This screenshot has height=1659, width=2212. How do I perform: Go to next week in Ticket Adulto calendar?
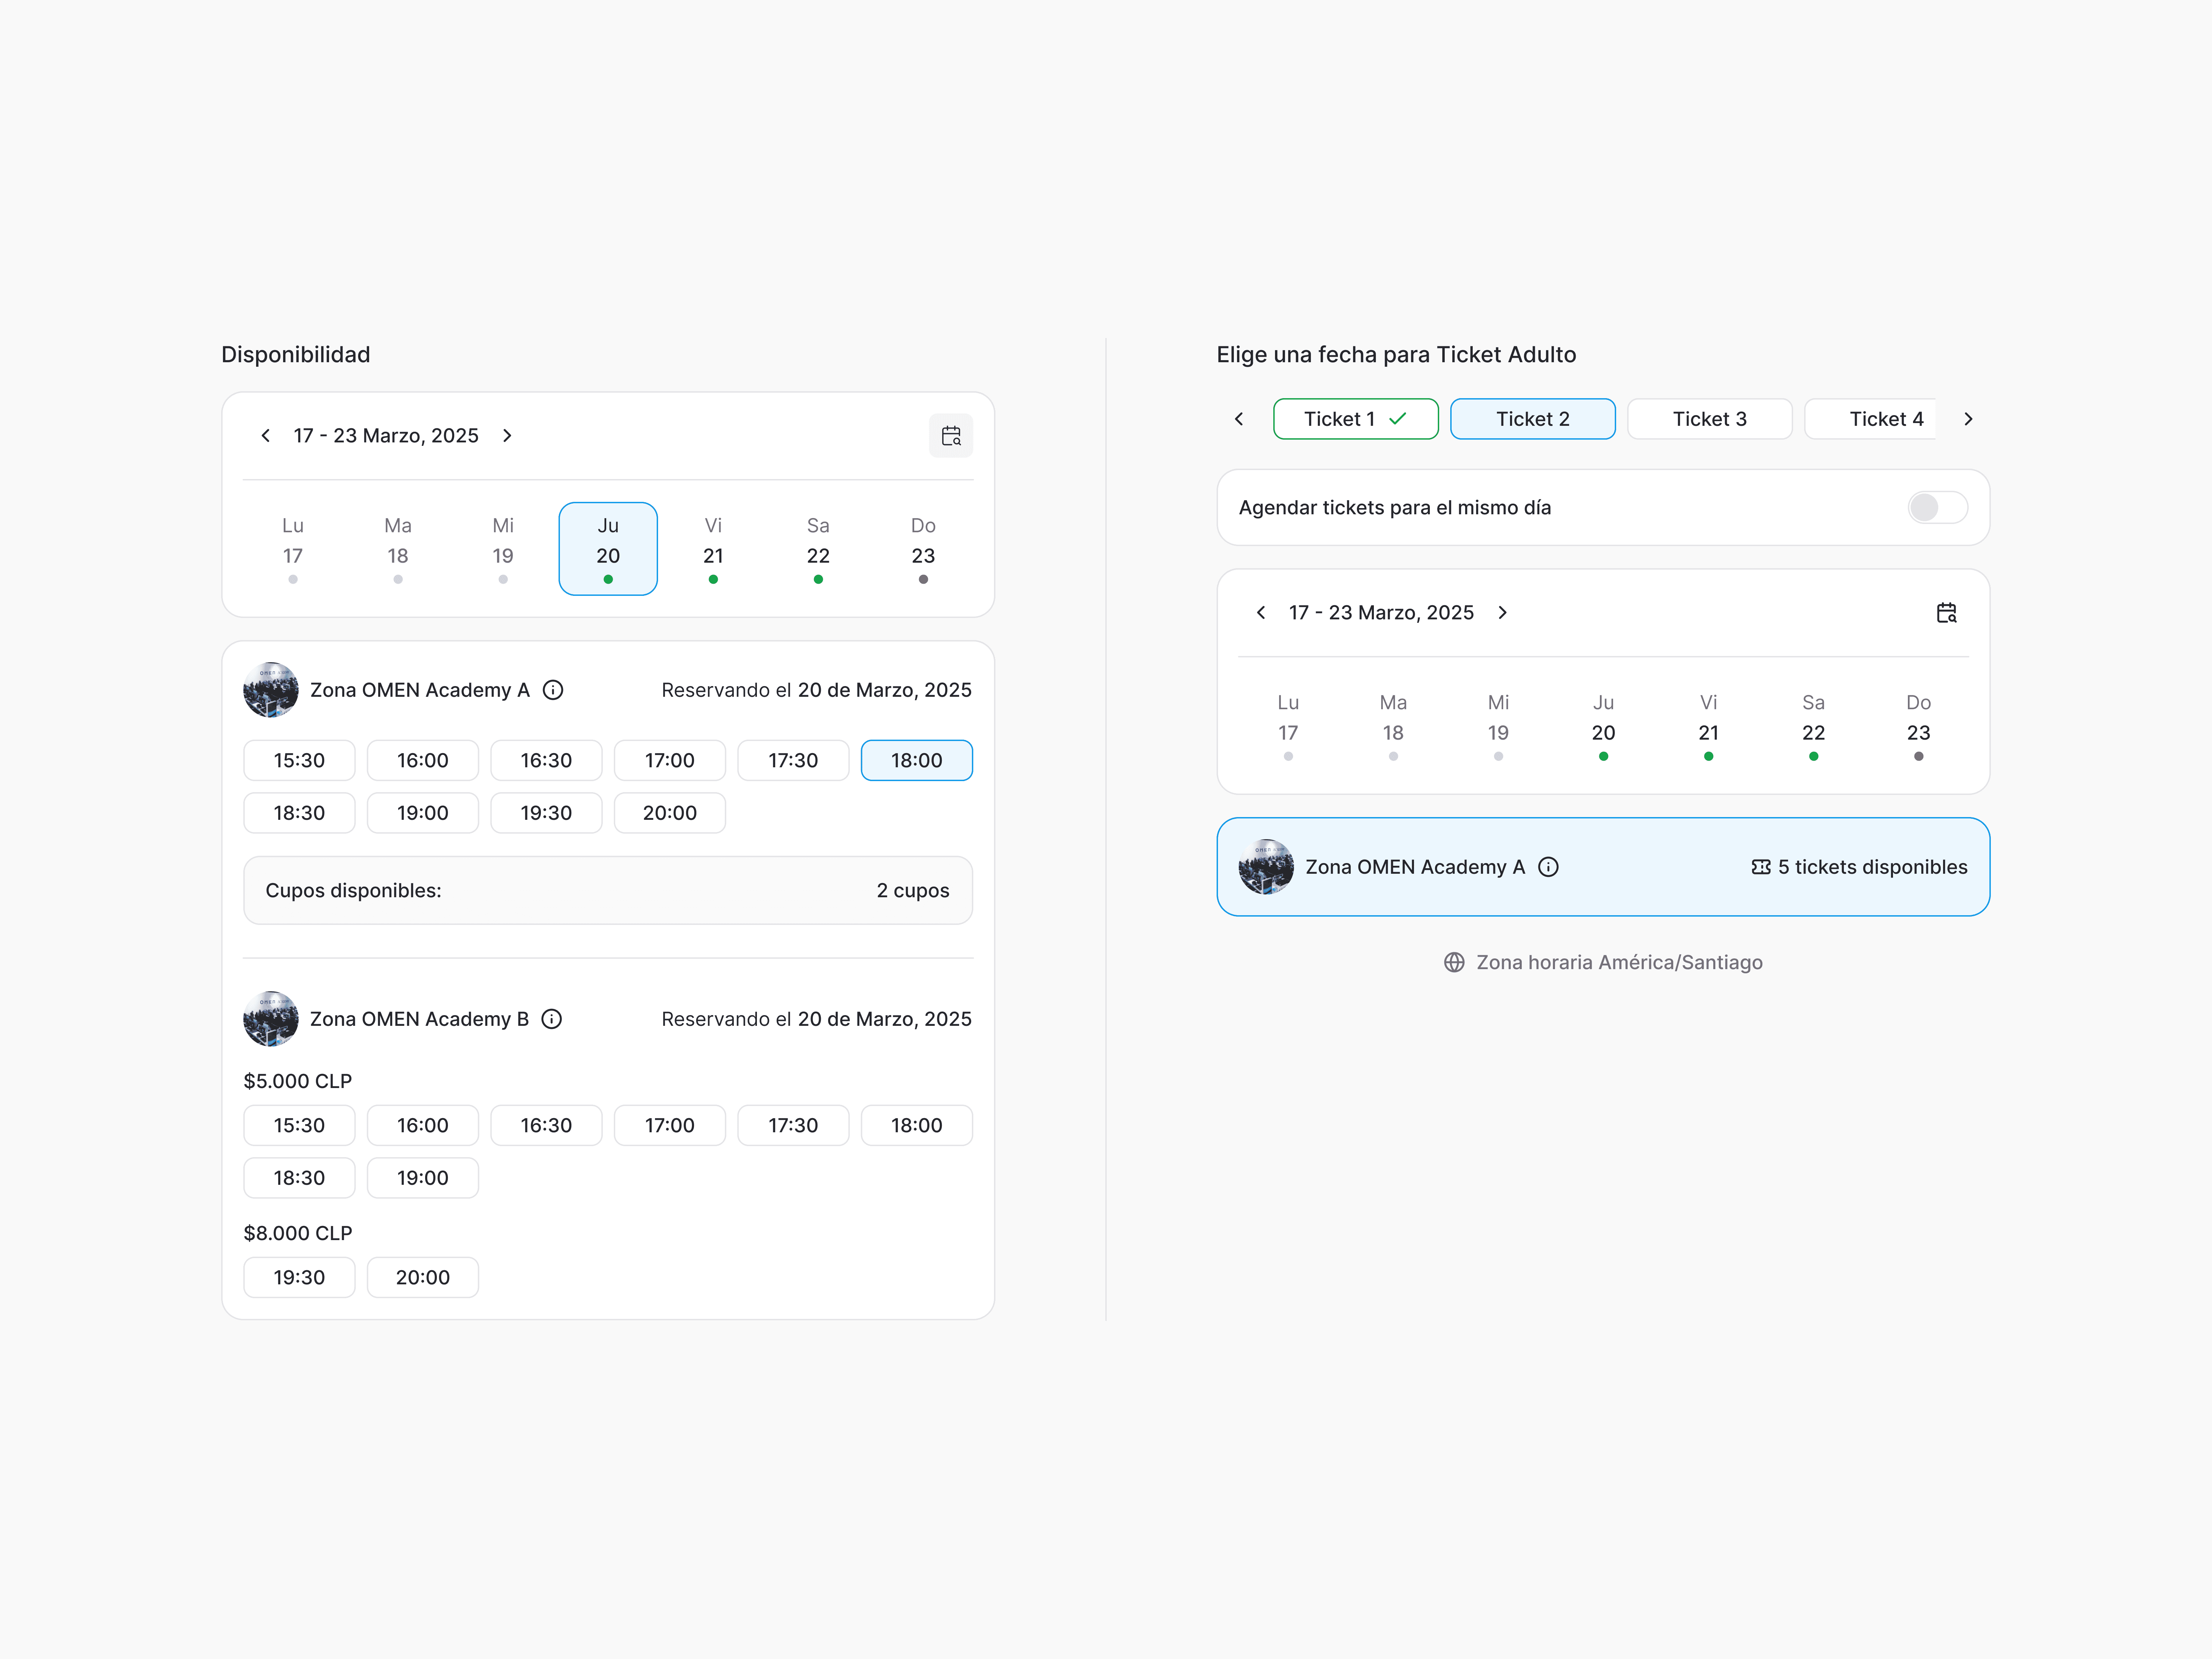pyautogui.click(x=1502, y=613)
